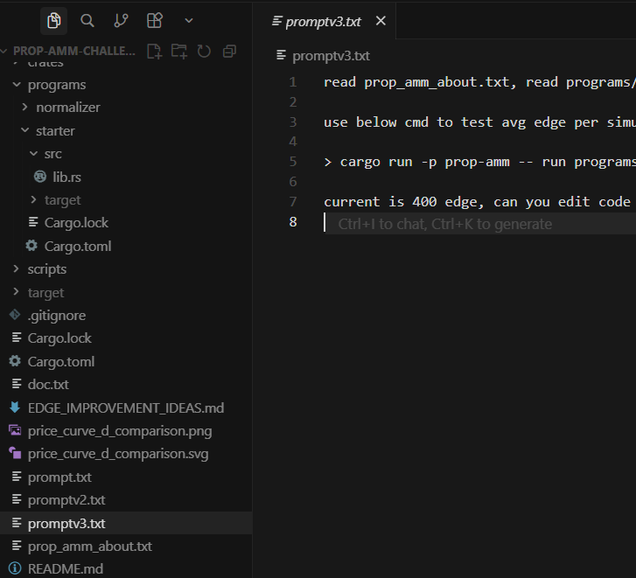This screenshot has height=578, width=636.
Task: Click info icon beside README.md
Action: click(x=15, y=568)
